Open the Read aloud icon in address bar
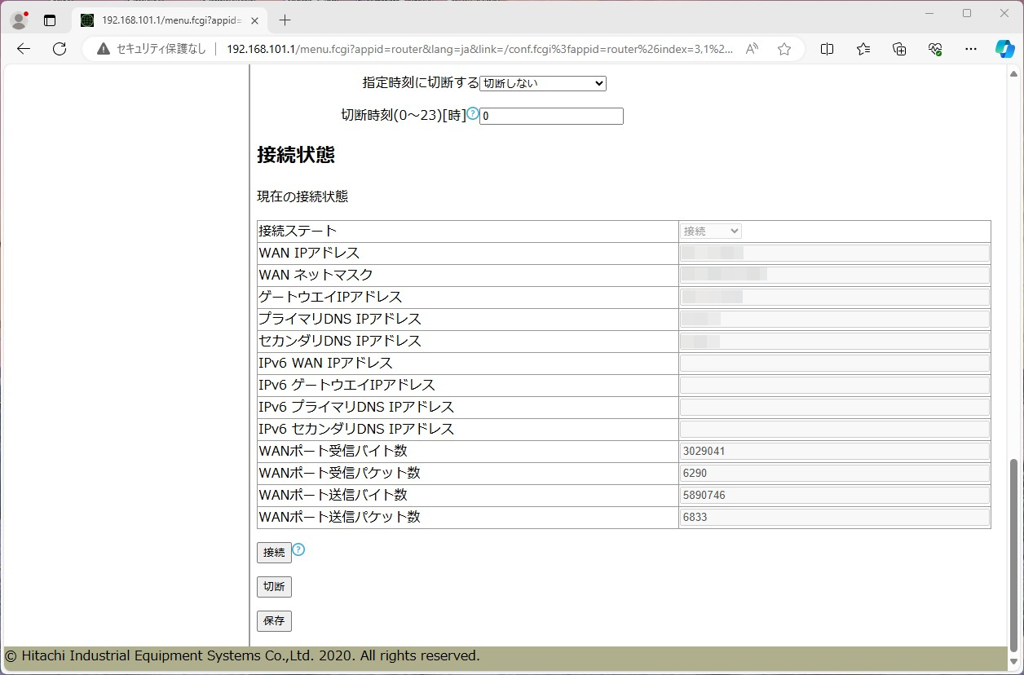The image size is (1024, 675). [x=752, y=49]
